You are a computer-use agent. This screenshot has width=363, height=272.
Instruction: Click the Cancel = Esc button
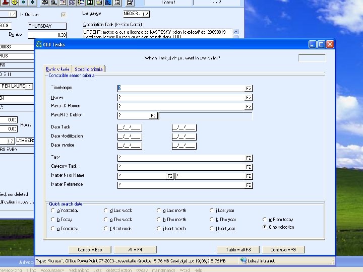[90, 249]
